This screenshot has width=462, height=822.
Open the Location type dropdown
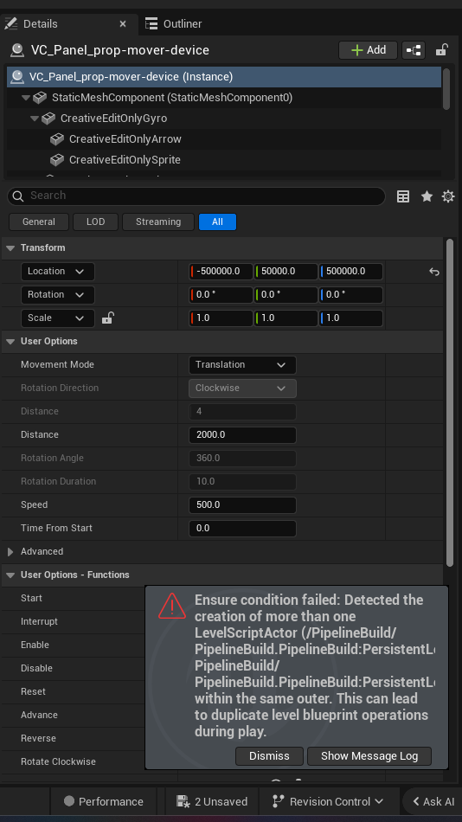(x=57, y=272)
